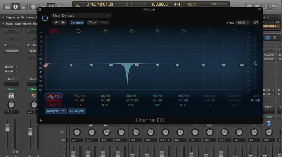Click the No In display
Viewport: 282px width, 157px height.
point(191,4)
